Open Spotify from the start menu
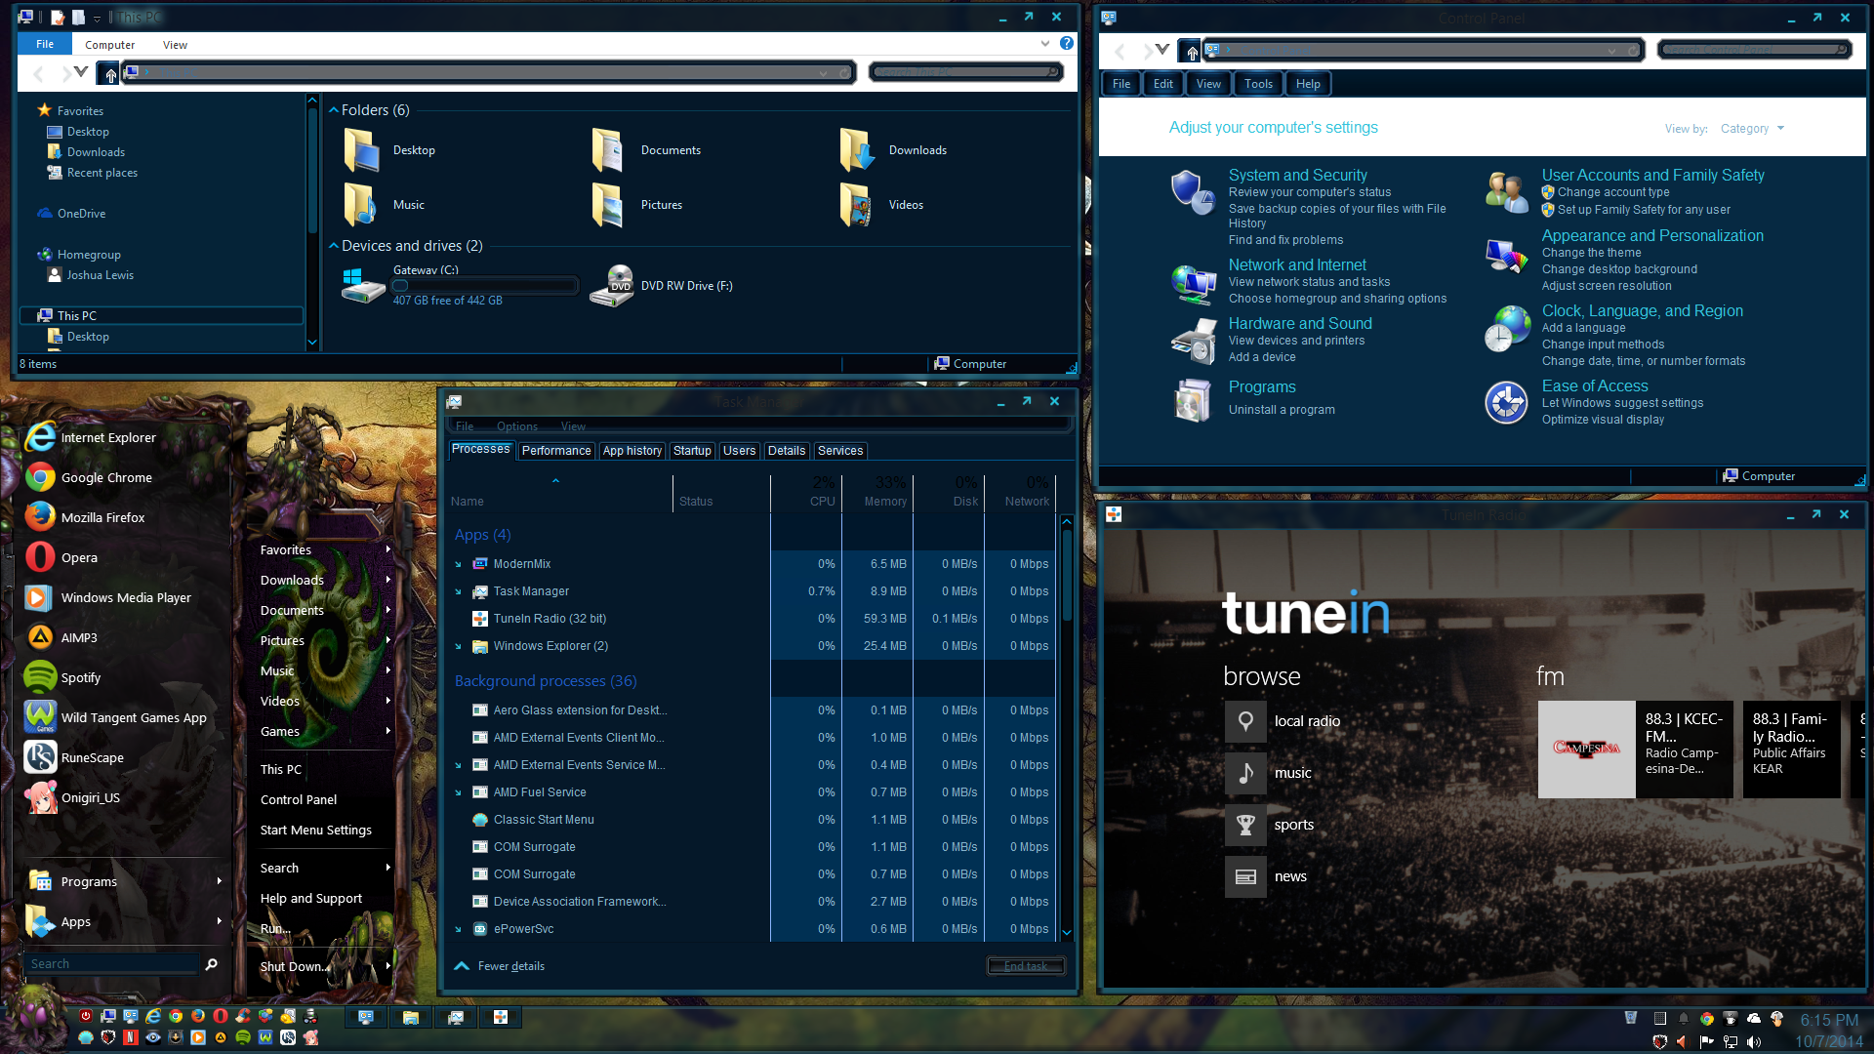 point(80,677)
